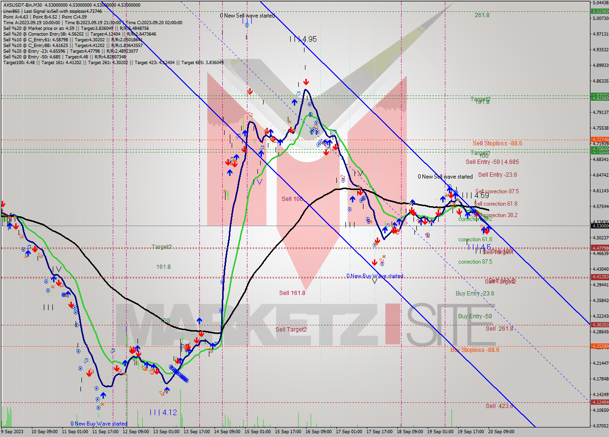The height and width of the screenshot is (437, 609).
Task: Click the green 5.02360 price tag
Action: [599, 11]
